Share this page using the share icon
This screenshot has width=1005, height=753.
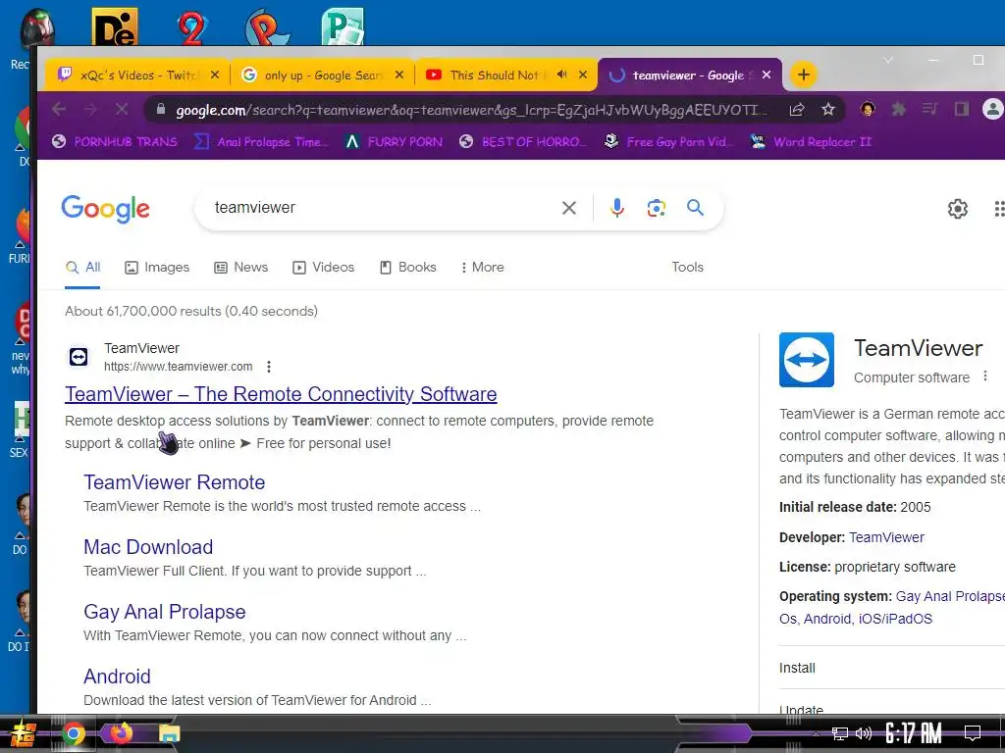[797, 110]
